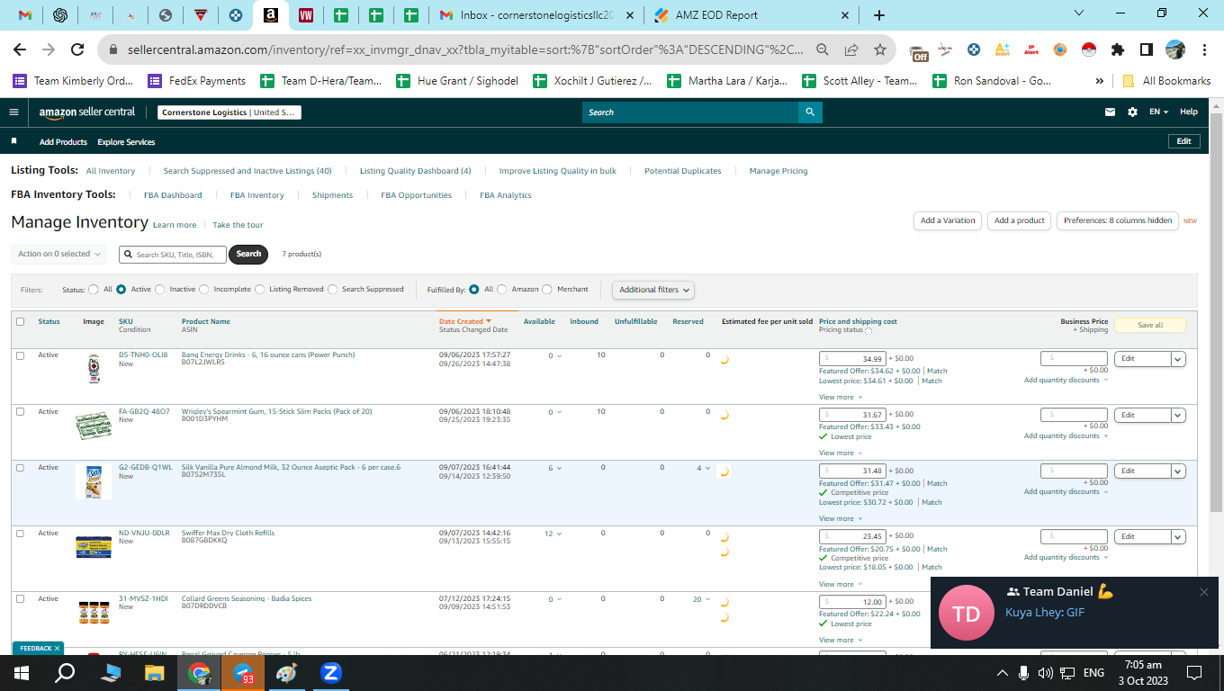Dismiss the Team Daniel notification

[x=1204, y=591]
